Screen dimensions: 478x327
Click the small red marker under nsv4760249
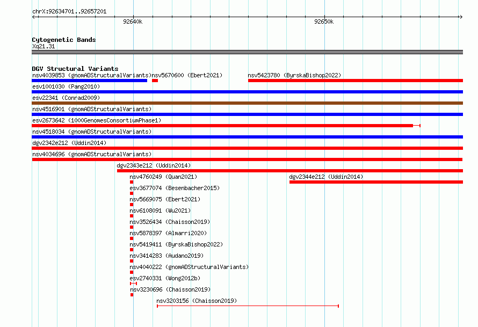tap(132, 182)
